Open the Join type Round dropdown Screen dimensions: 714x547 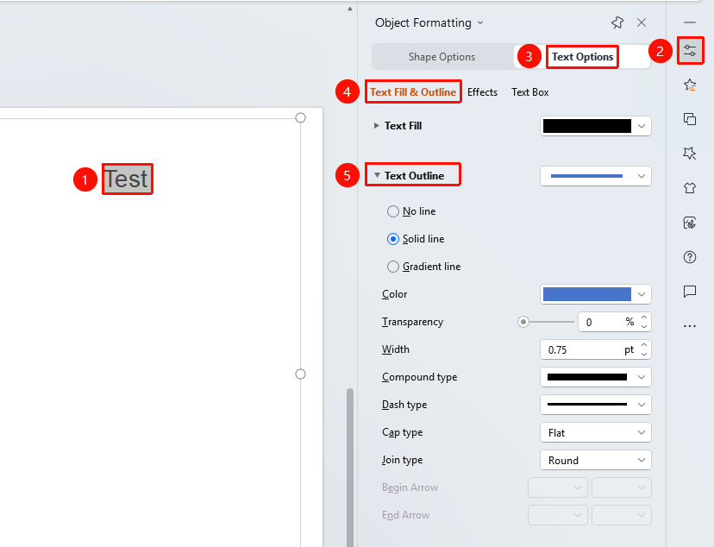click(x=596, y=460)
